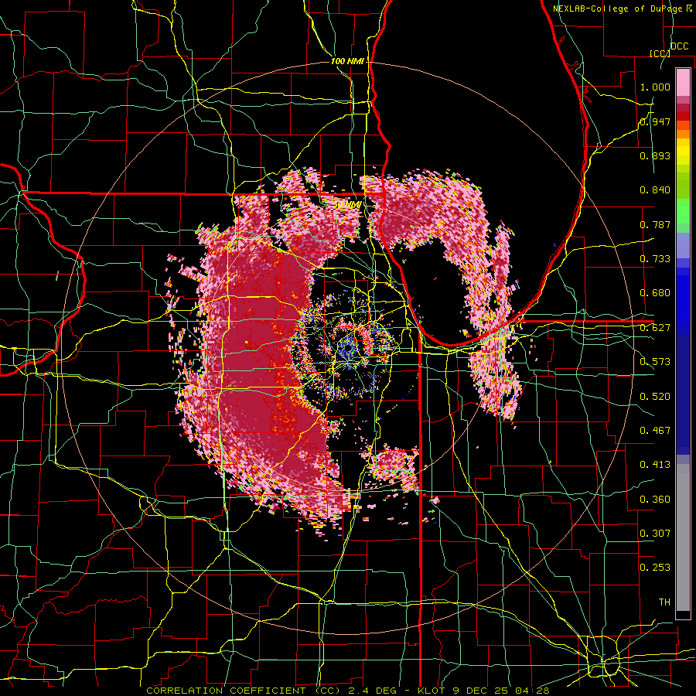The image size is (696, 696).
Task: Pick the orange segment of the color bar
Action: pos(683,134)
